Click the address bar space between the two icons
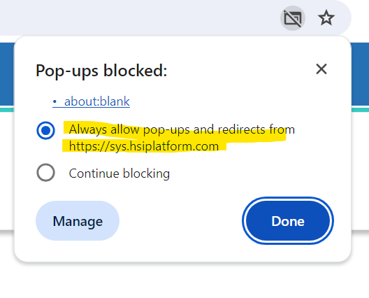The width and height of the screenshot is (369, 298). [312, 18]
